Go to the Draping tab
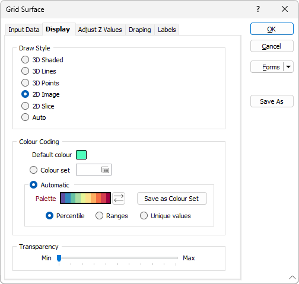Screen dimensions: 299x284 pyautogui.click(x=140, y=30)
